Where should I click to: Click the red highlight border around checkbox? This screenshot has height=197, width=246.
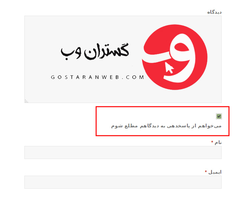pyautogui.click(x=163, y=107)
